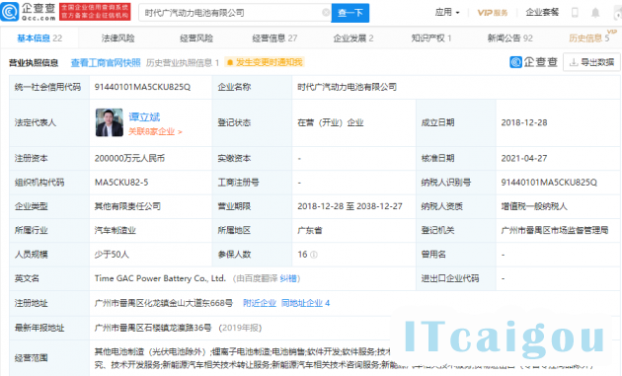Click the 查看工商官网快照 link
Screen dimensions: 622x376
point(106,63)
